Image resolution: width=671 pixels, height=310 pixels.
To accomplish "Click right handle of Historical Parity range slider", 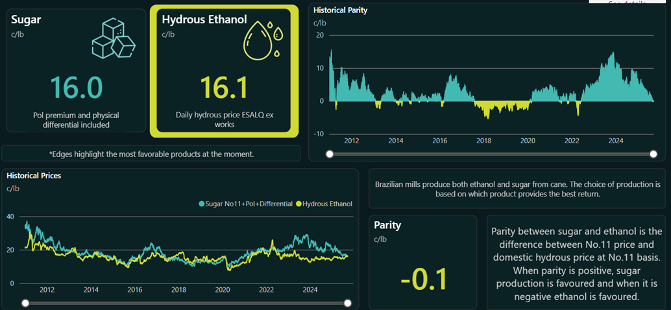I will pyautogui.click(x=653, y=154).
